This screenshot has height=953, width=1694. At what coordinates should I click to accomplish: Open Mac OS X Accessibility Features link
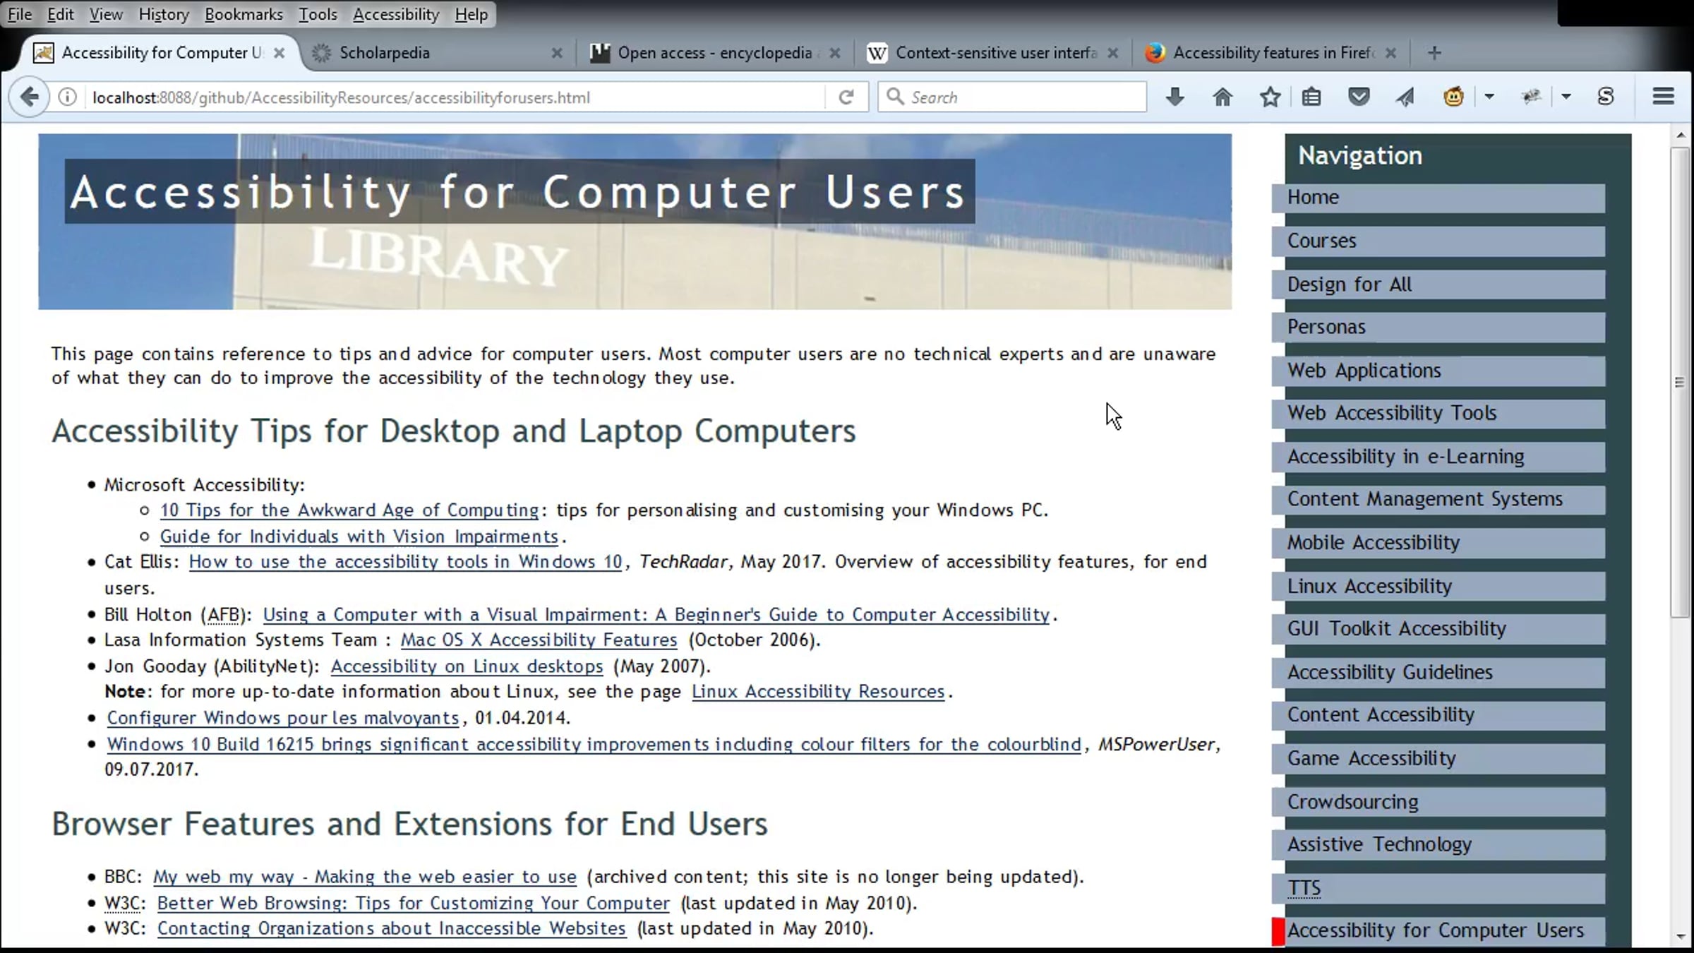pyautogui.click(x=539, y=640)
